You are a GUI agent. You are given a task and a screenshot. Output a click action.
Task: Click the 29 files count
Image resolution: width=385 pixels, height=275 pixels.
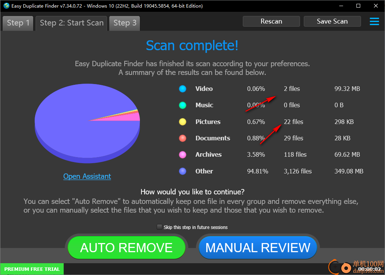[x=294, y=138]
